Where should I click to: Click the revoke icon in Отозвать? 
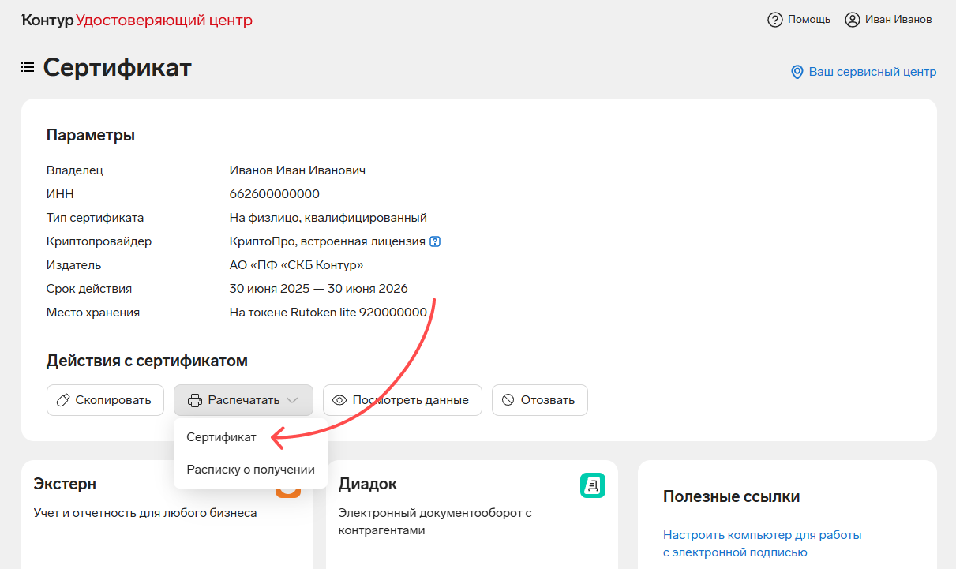508,400
